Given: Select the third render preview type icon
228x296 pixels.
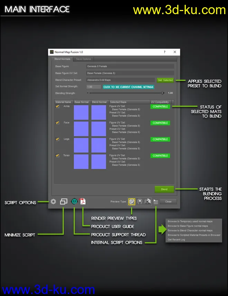Looking at the screenshot, I should point(148,201).
